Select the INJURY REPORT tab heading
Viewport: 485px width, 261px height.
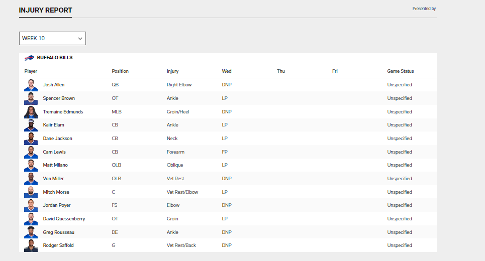pyautogui.click(x=45, y=10)
